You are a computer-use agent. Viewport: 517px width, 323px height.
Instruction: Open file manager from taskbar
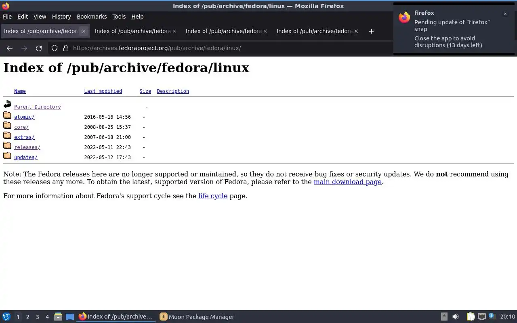[x=58, y=317]
